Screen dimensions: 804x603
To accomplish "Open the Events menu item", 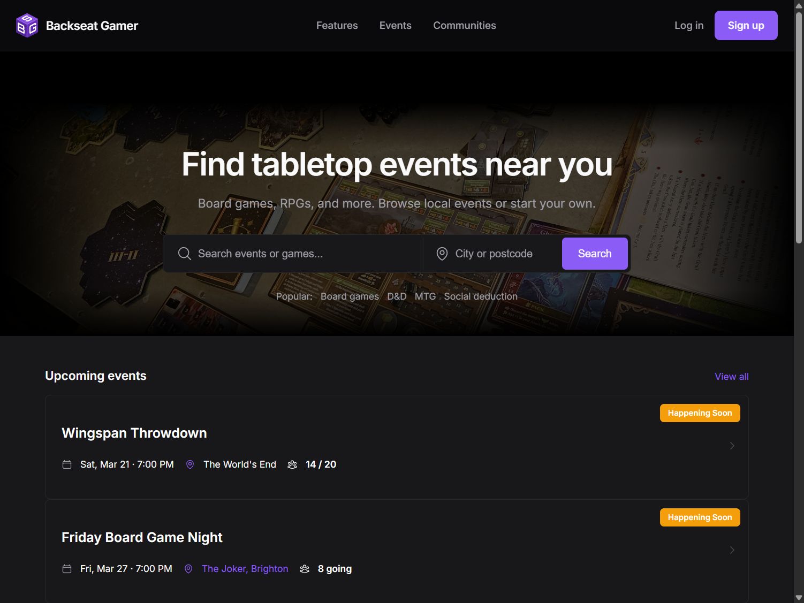I will pyautogui.click(x=395, y=25).
